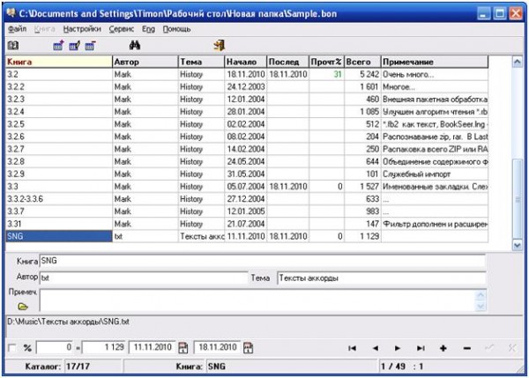
Task: Select the row for book 3.2.8
Action: (247, 161)
